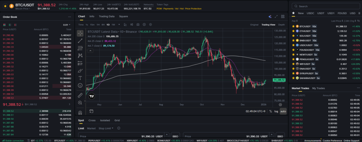Screen dimensions: 362x142
Task: Switch to the Trading Data tab
Action: click(106, 17)
